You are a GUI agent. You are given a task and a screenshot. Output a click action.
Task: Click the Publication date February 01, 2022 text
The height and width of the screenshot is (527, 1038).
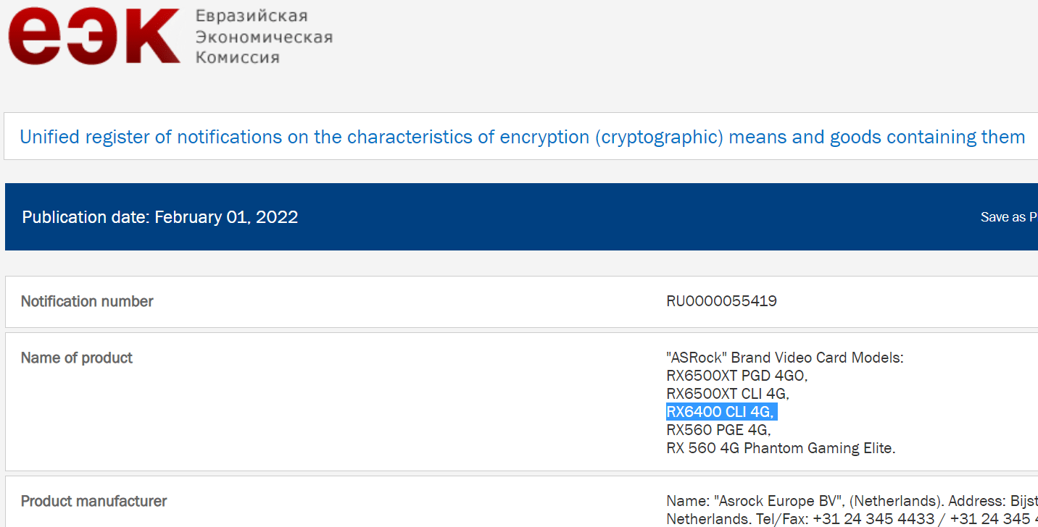pyautogui.click(x=160, y=217)
